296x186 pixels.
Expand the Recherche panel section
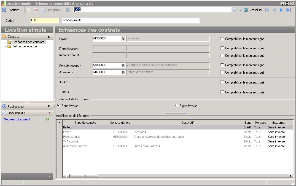pyautogui.click(x=49, y=106)
